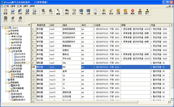Click description cell 控制回路断线
The height and width of the screenshot is (107, 174).
tap(72, 29)
